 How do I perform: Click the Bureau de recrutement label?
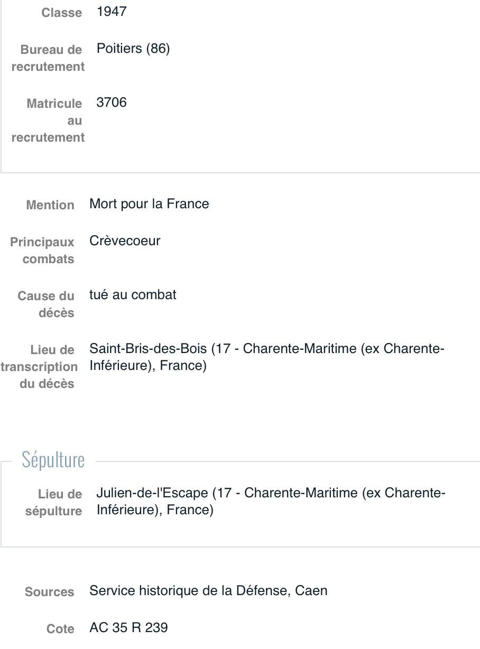click(x=48, y=58)
